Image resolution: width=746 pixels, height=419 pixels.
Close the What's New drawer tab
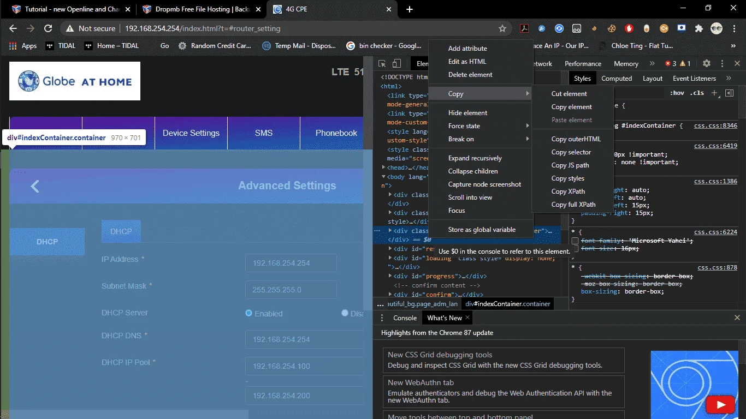pyautogui.click(x=467, y=318)
